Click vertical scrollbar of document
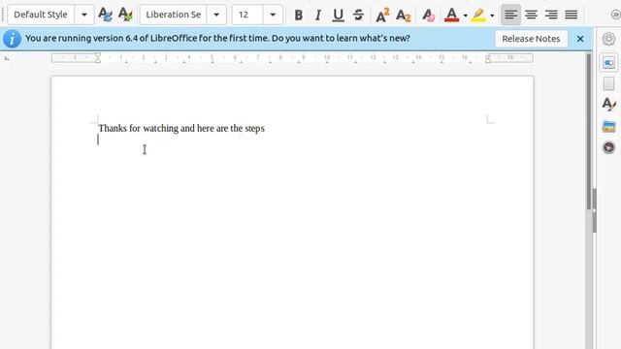Image resolution: width=621 pixels, height=349 pixels. pos(589,131)
